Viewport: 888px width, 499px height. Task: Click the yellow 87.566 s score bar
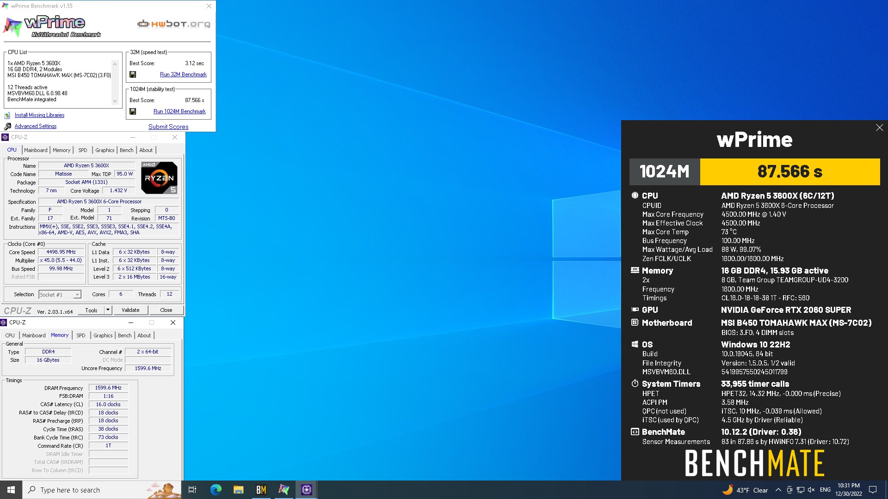789,171
